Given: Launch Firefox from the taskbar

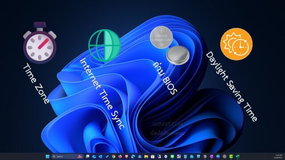Looking at the screenshot, I should [120, 156].
